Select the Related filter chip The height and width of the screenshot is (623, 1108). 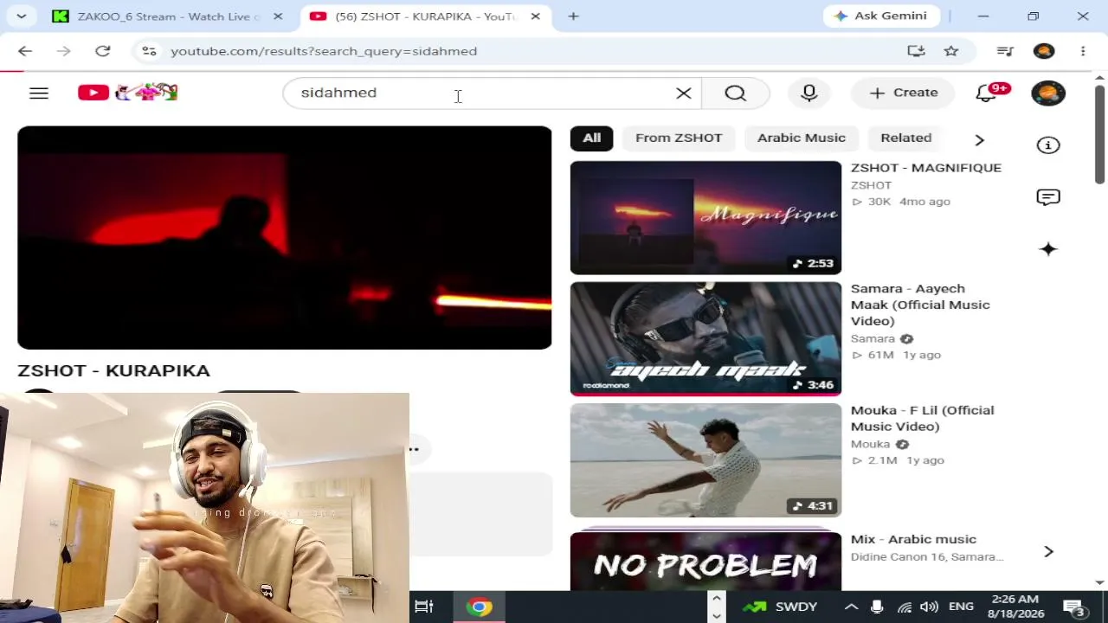coord(905,138)
